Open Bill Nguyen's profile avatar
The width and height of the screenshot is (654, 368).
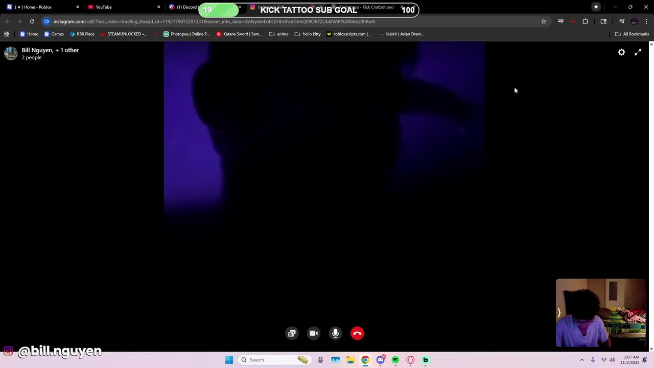tap(11, 54)
